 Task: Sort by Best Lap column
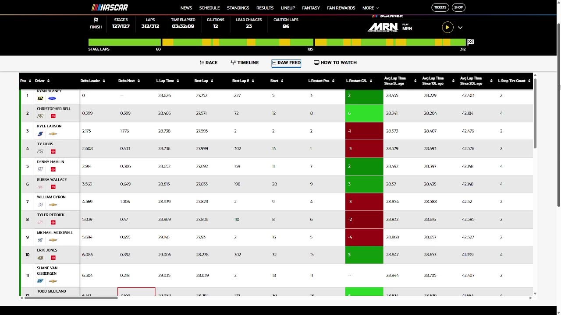point(204,81)
